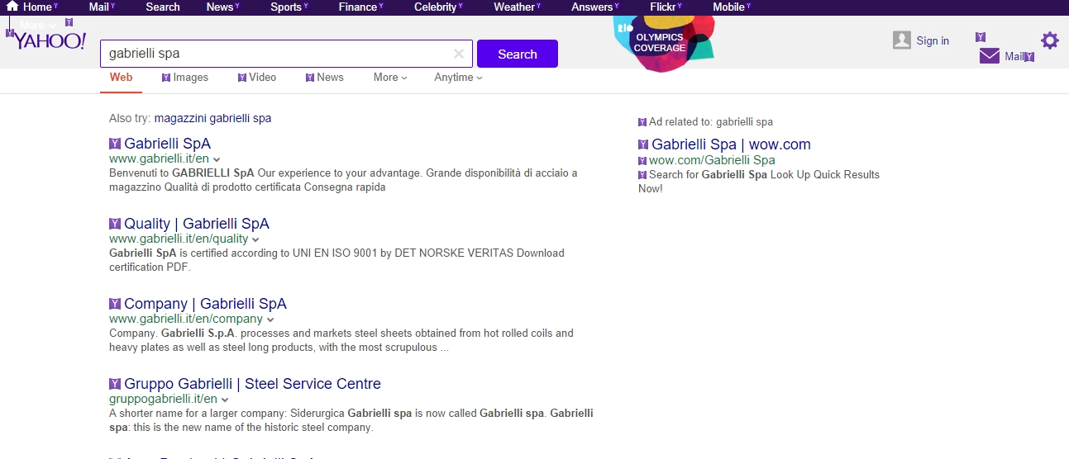Screen dimensions: 1069x459
Task: Click the purple Search button
Action: tap(518, 54)
